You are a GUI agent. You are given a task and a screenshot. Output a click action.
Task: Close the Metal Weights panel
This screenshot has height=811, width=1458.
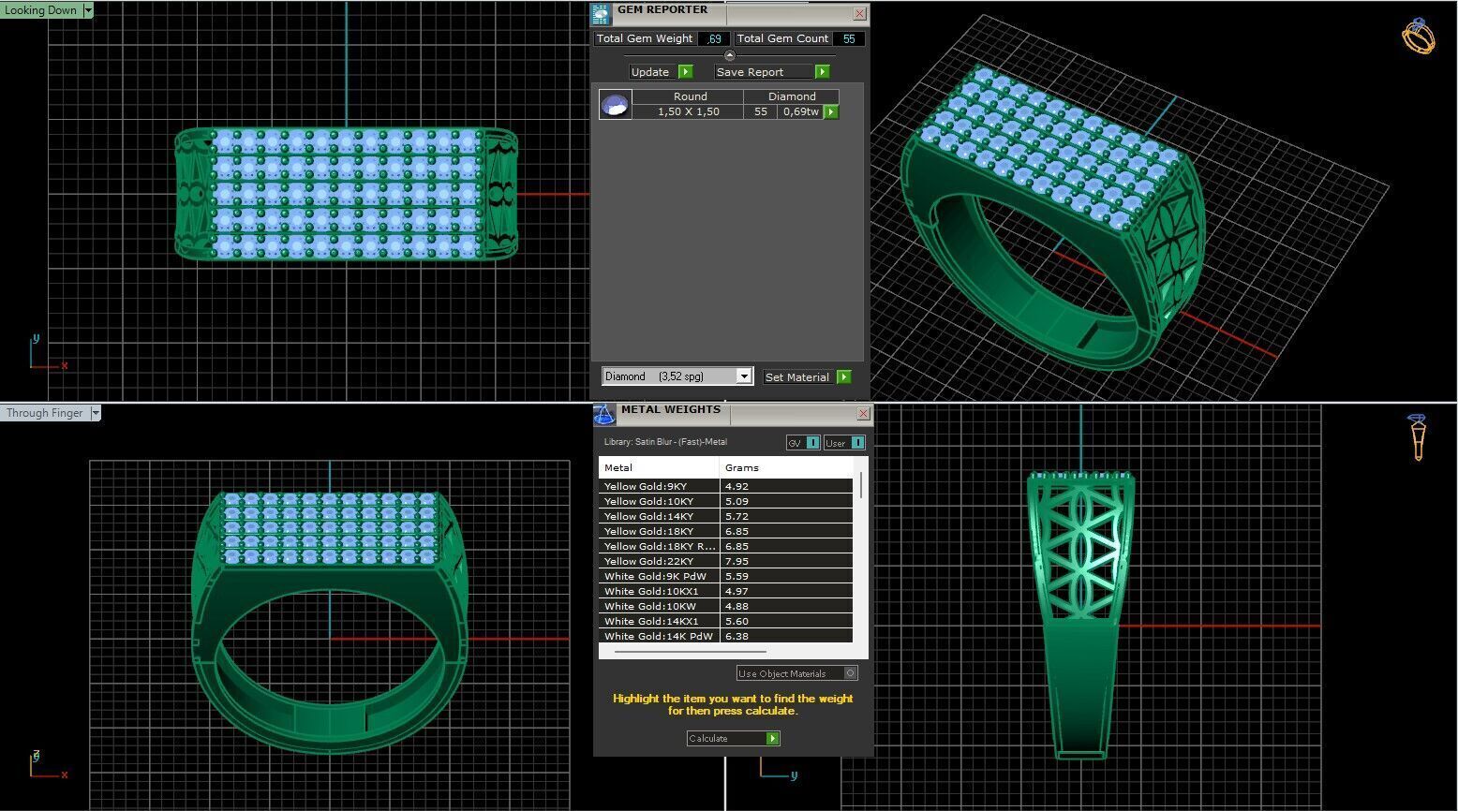[x=863, y=413]
